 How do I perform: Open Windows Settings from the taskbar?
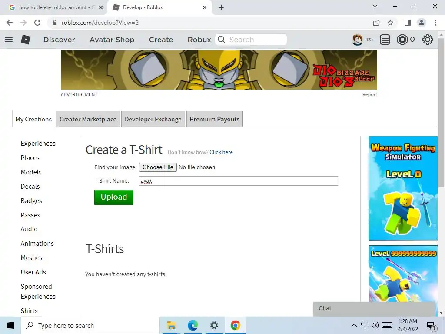(214, 325)
